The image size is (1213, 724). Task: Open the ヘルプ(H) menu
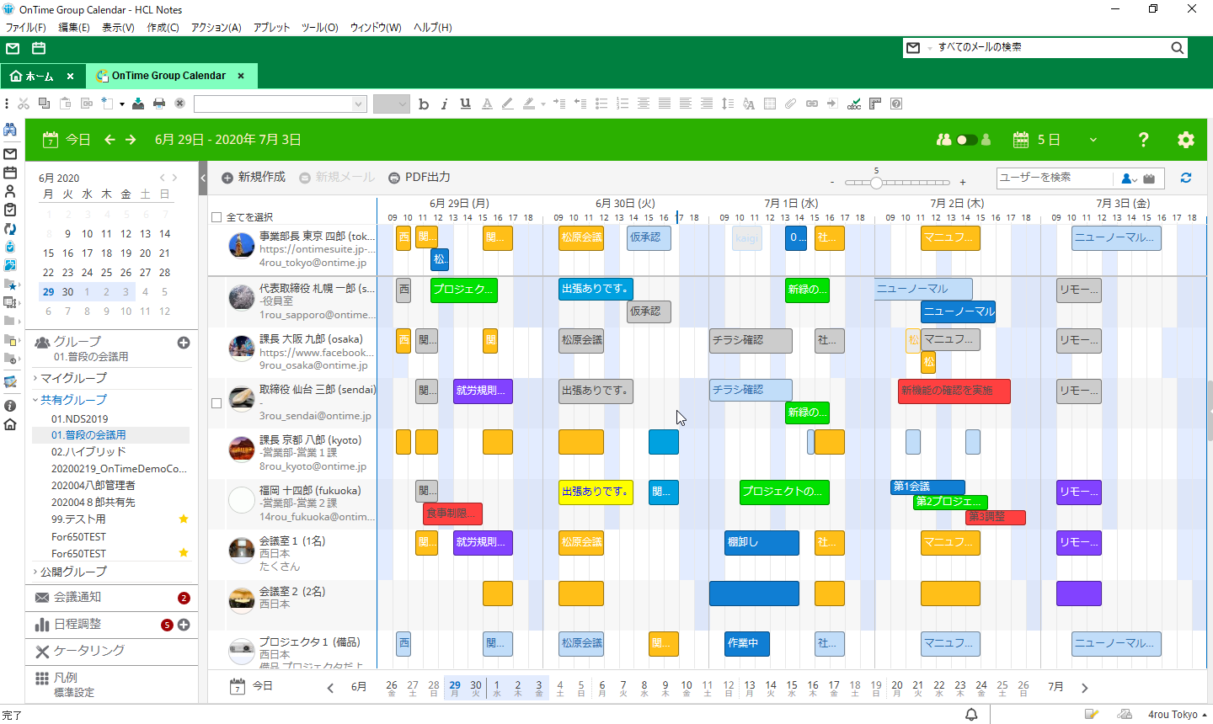coord(433,28)
